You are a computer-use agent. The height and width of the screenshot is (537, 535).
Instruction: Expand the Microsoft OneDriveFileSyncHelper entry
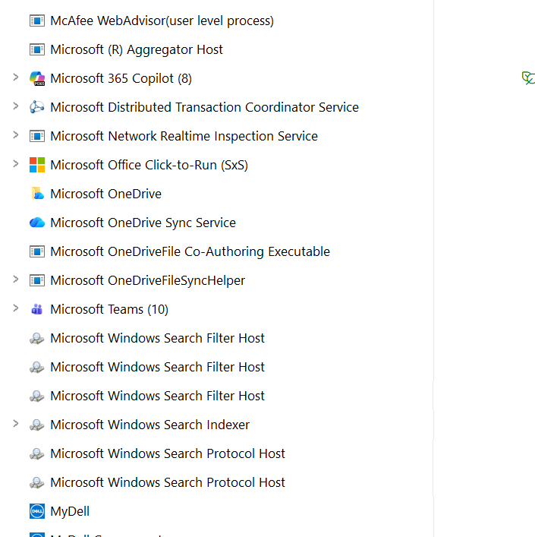15,280
